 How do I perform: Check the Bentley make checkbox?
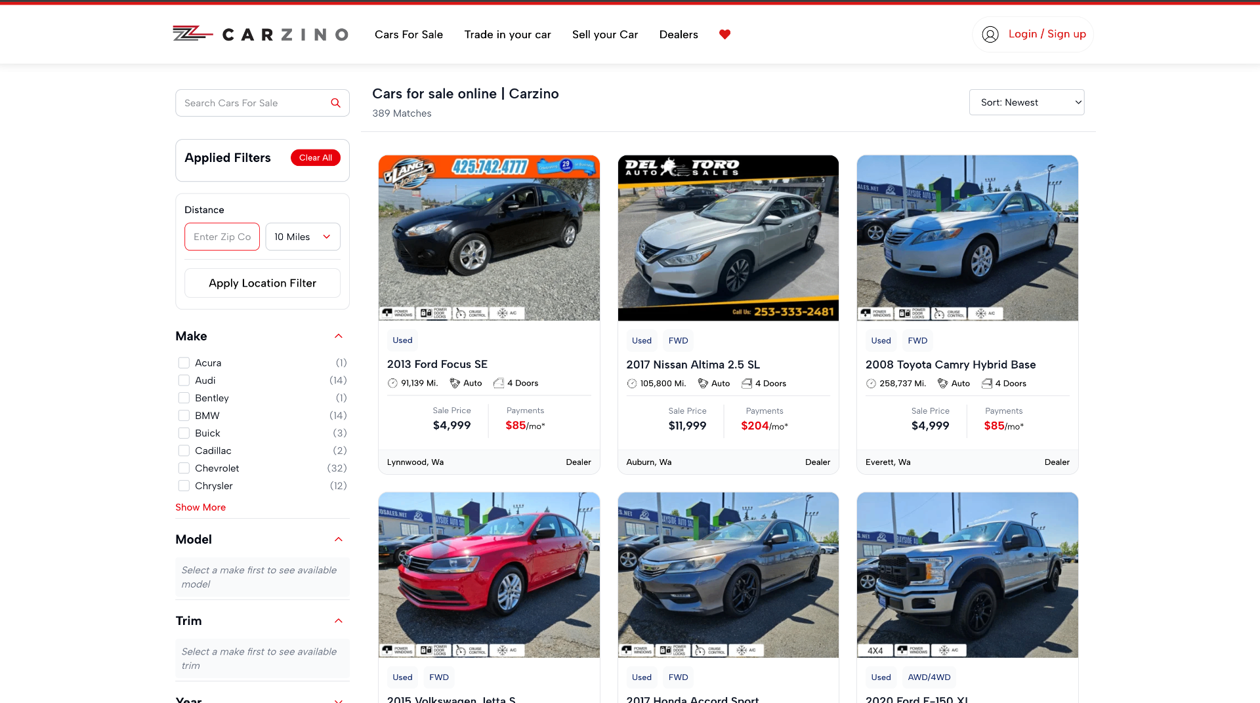(x=184, y=398)
